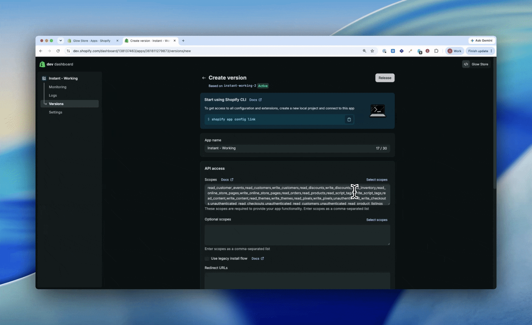Click the Glow Store button
The width and height of the screenshot is (532, 325).
click(476, 64)
